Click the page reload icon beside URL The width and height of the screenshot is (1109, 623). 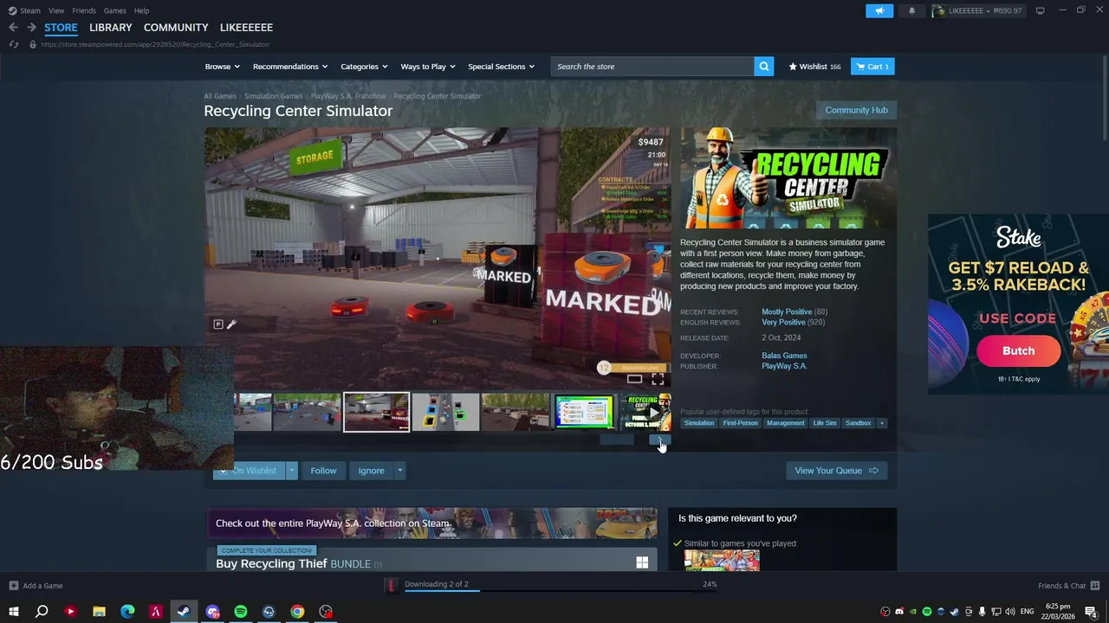[14, 44]
